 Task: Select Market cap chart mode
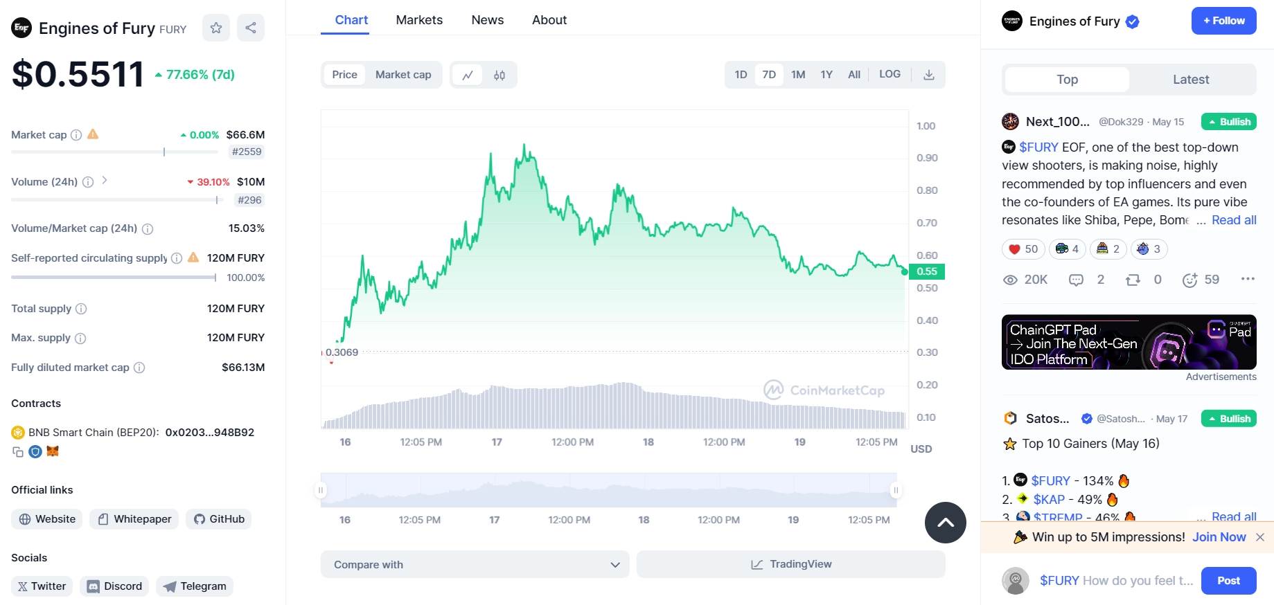point(403,75)
